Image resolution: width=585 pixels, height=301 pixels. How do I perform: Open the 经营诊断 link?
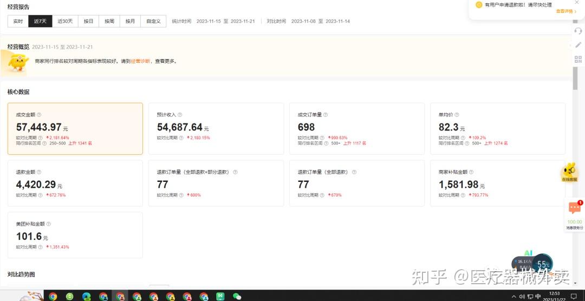(x=141, y=61)
